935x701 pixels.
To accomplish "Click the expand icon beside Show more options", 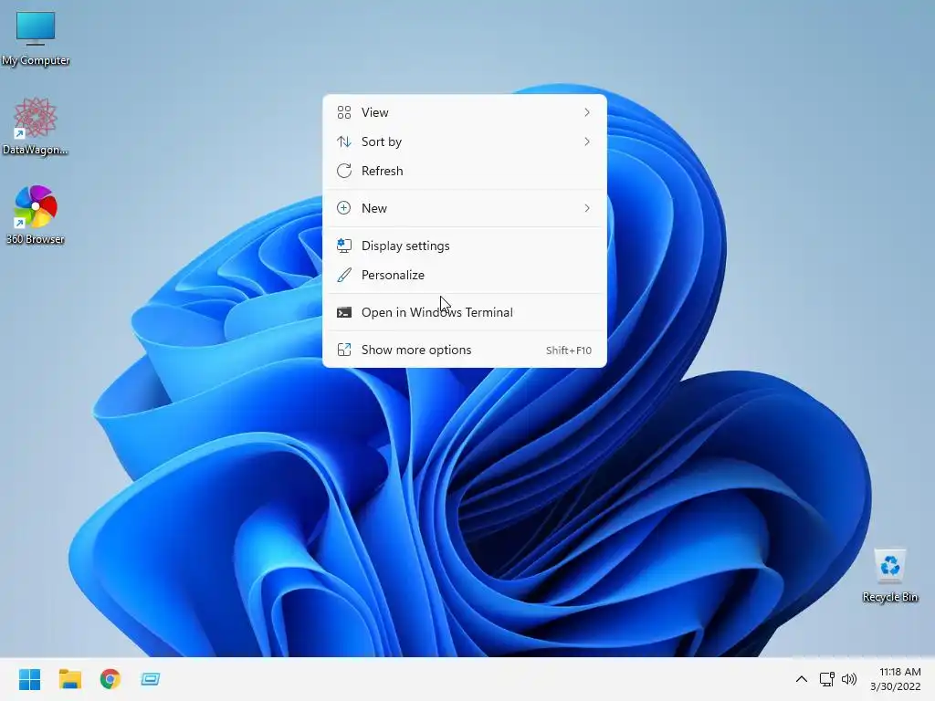I will click(x=344, y=350).
